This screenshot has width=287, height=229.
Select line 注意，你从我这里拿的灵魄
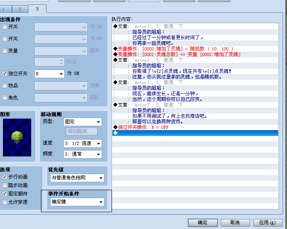(195, 77)
